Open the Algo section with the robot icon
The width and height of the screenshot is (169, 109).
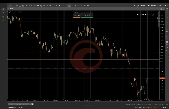pos(3,17)
